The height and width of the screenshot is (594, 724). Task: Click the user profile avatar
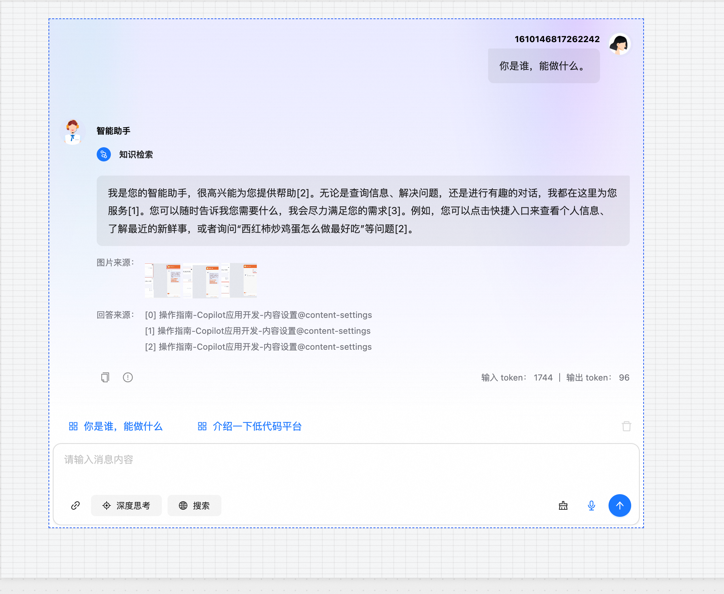pyautogui.click(x=620, y=44)
